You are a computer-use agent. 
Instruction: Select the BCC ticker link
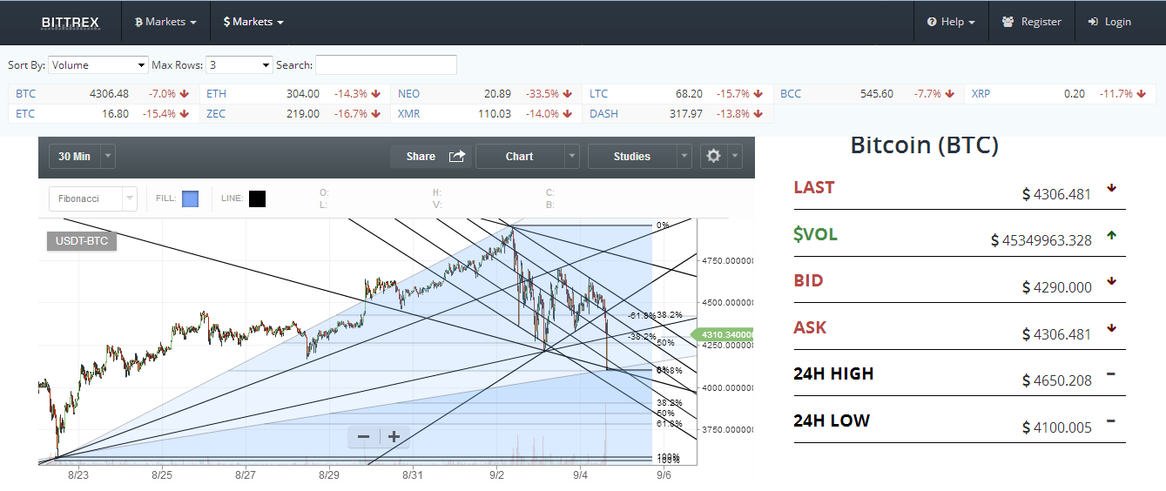point(791,94)
